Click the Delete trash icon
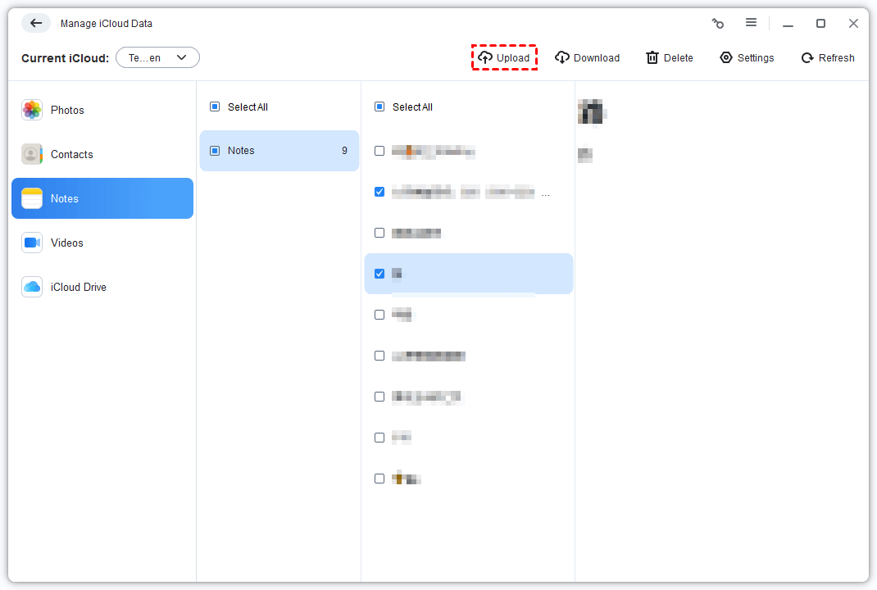The image size is (877, 590). coord(652,57)
